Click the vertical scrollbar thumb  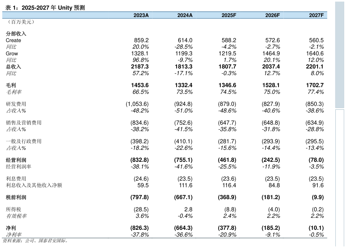(x=339, y=54)
